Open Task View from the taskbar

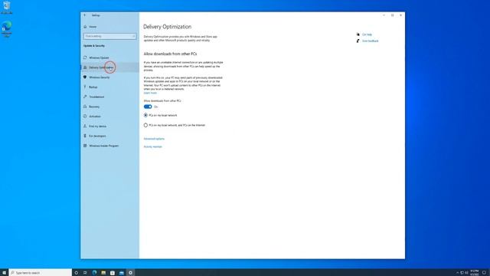click(x=85, y=273)
